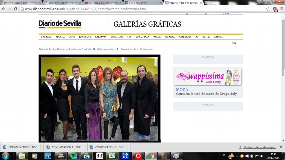Open the 20D section

point(129,37)
